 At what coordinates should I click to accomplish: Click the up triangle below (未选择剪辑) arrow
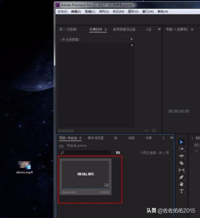(x=132, y=45)
